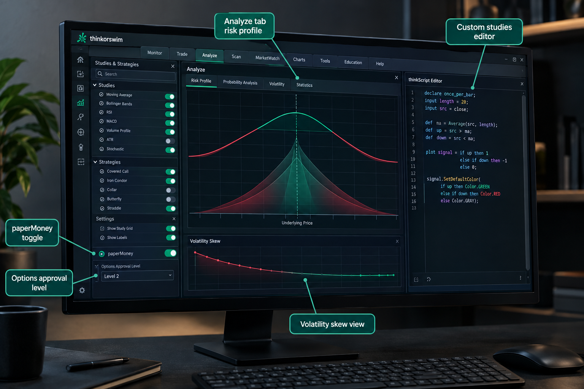Click the gauge icon beside RSI
Image resolution: width=584 pixels, height=389 pixels.
tap(101, 112)
